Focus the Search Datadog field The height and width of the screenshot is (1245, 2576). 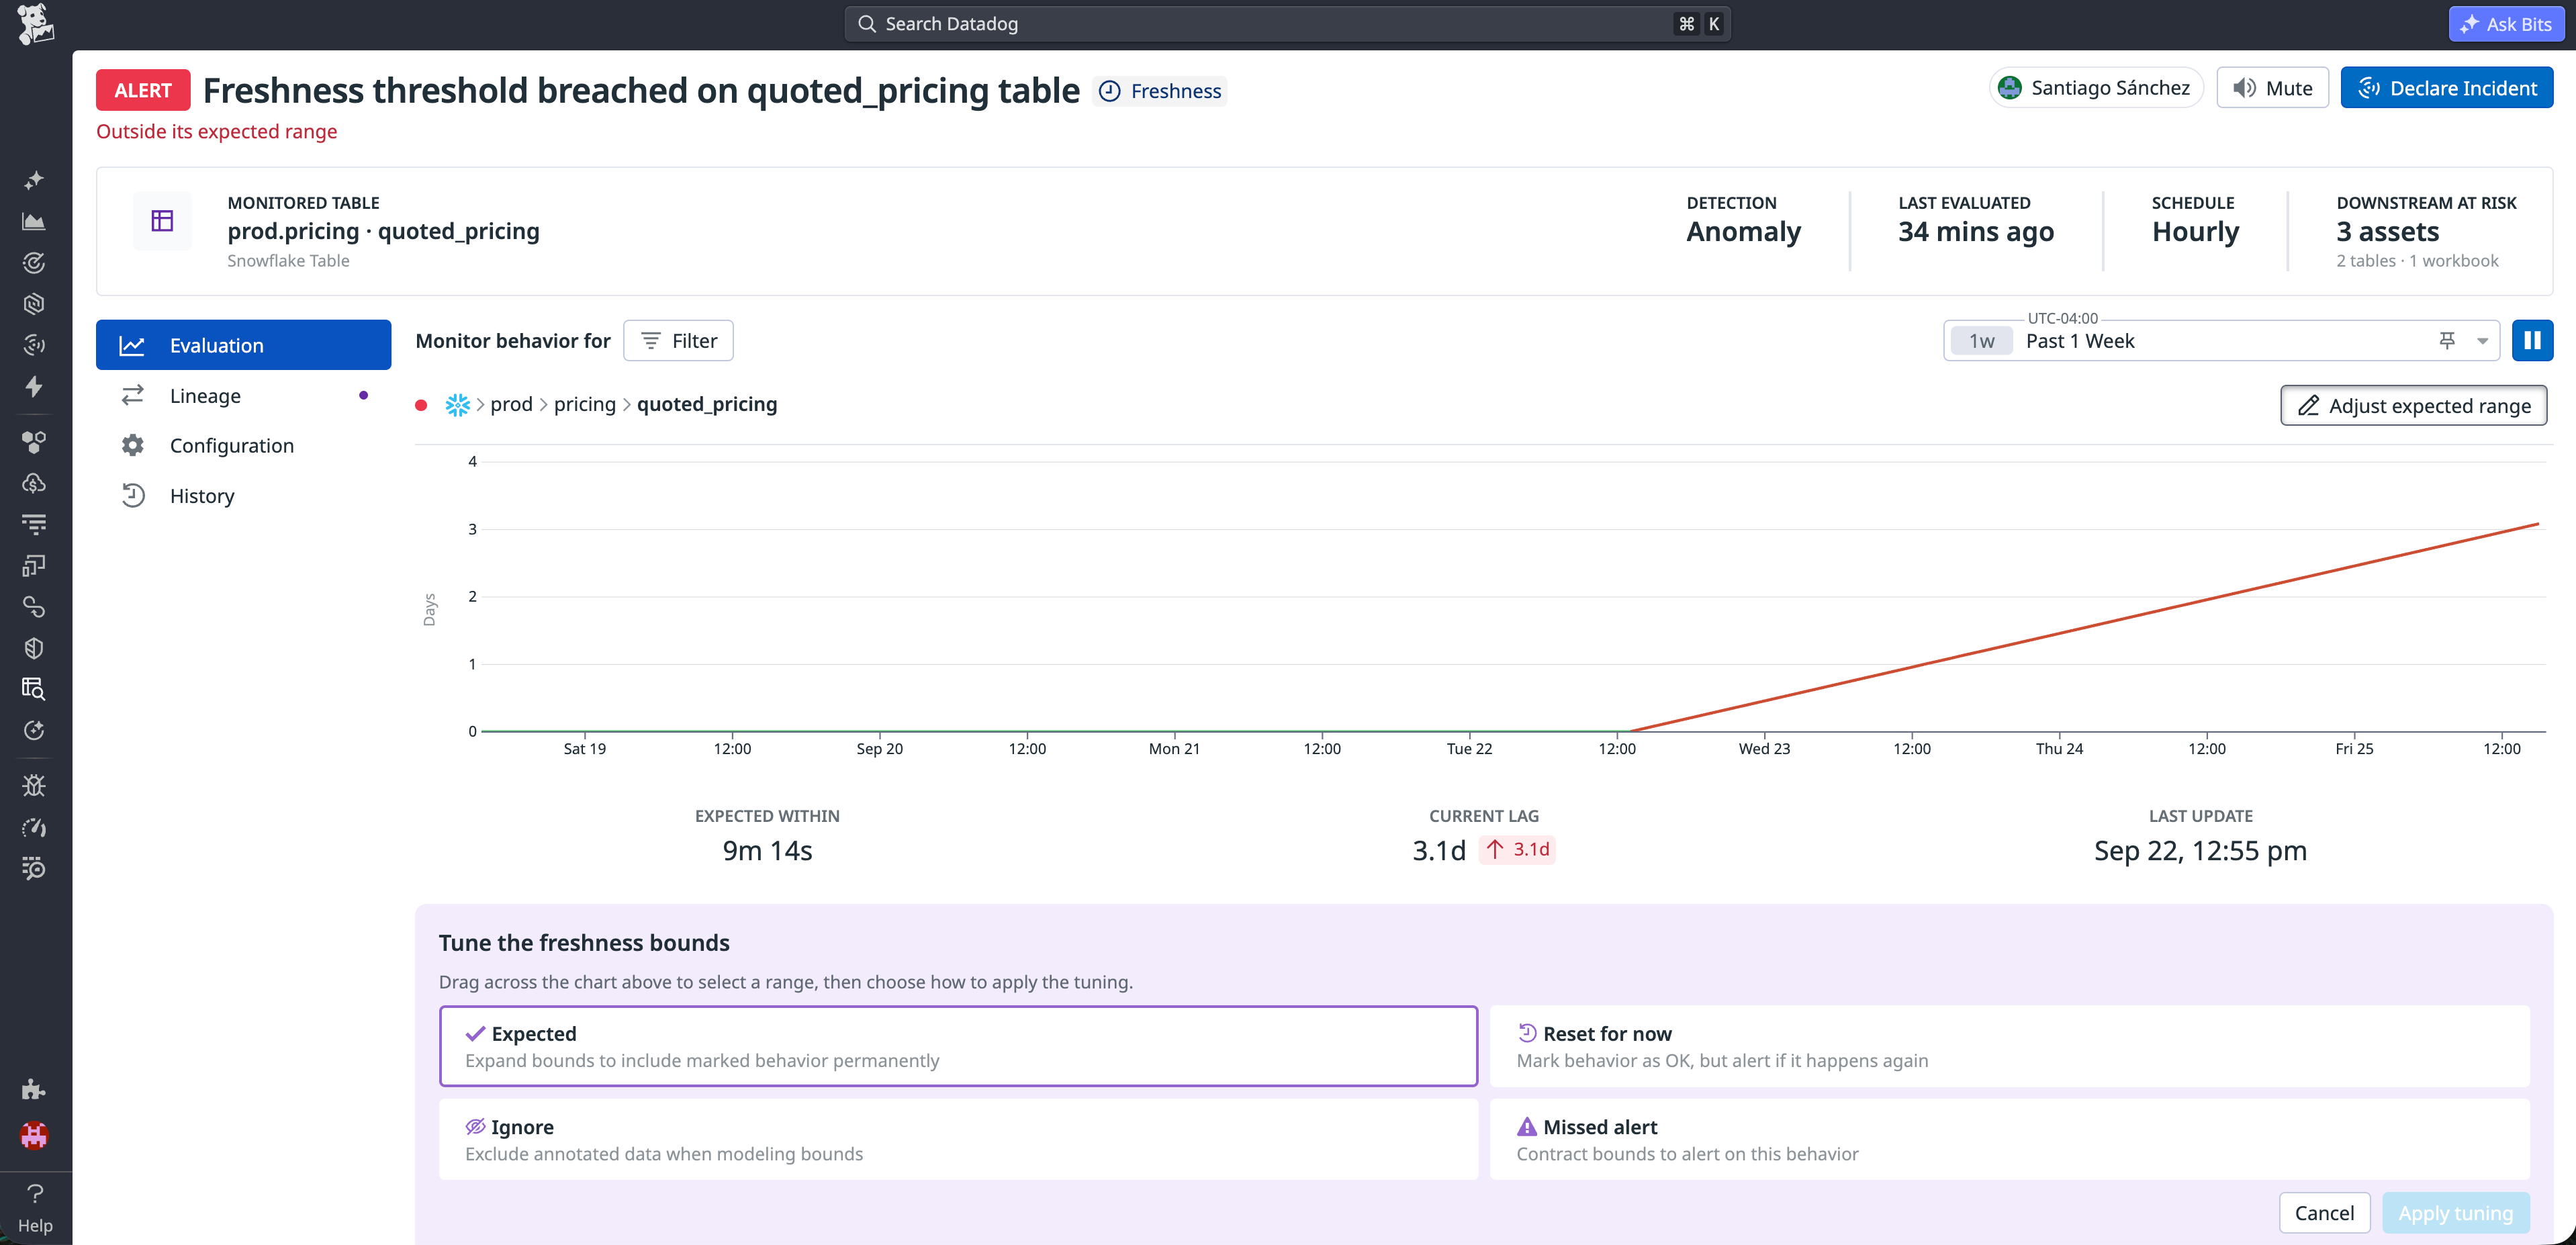pyautogui.click(x=1287, y=24)
